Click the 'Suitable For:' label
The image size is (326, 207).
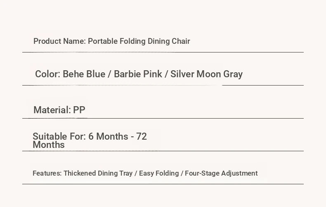coord(59,137)
